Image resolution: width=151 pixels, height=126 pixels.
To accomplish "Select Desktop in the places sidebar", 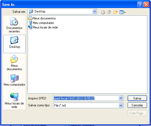I will (14, 44).
